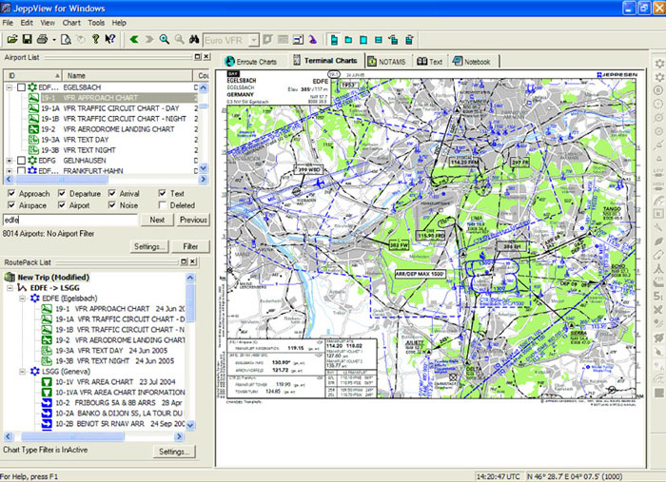Enable the Deleted checkbox
This screenshot has height=482, width=666.
(x=163, y=205)
